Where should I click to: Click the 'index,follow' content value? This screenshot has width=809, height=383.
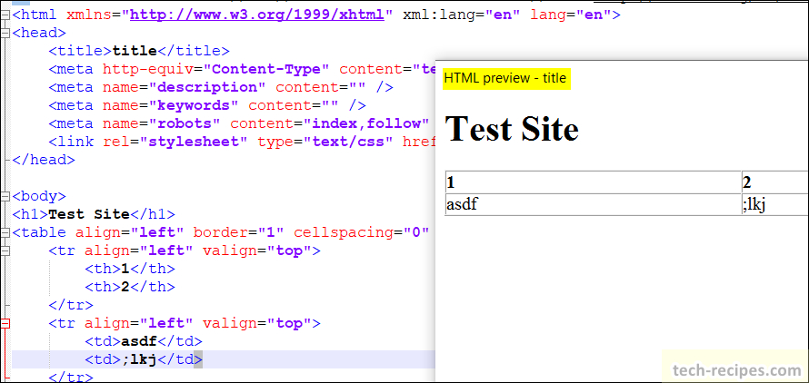pos(366,123)
